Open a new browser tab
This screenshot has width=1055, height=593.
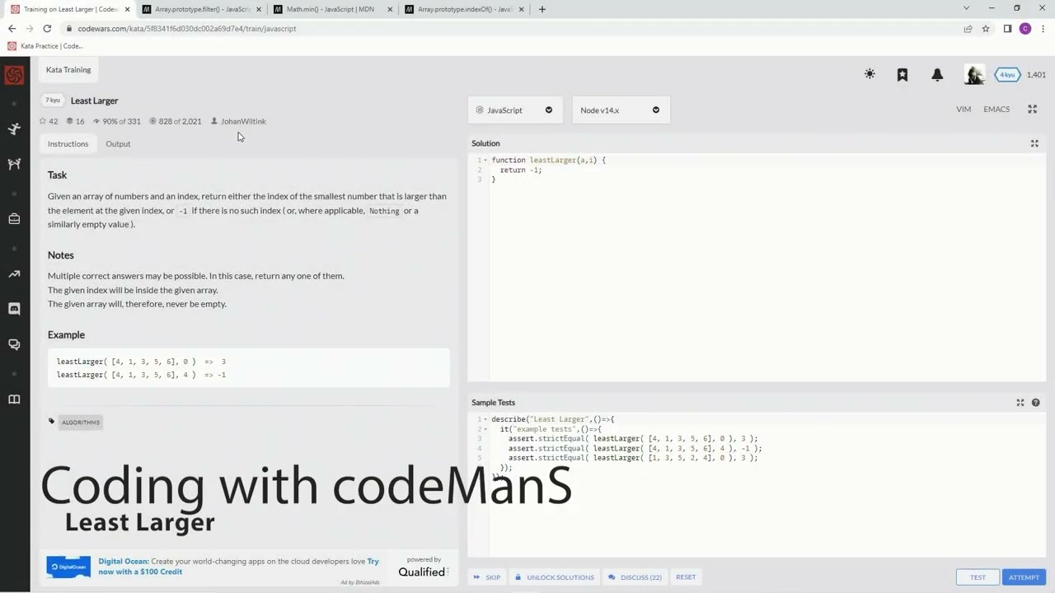pos(542,9)
